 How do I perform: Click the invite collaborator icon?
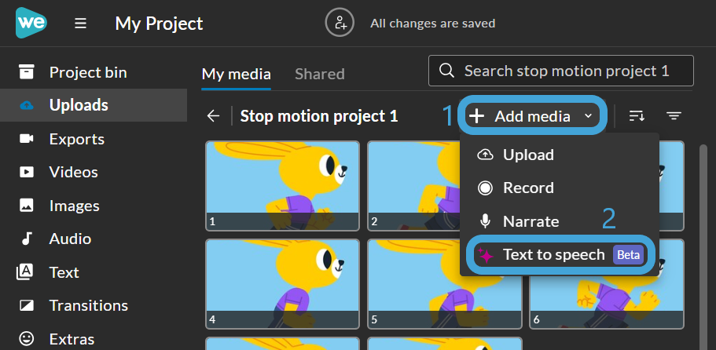point(340,23)
